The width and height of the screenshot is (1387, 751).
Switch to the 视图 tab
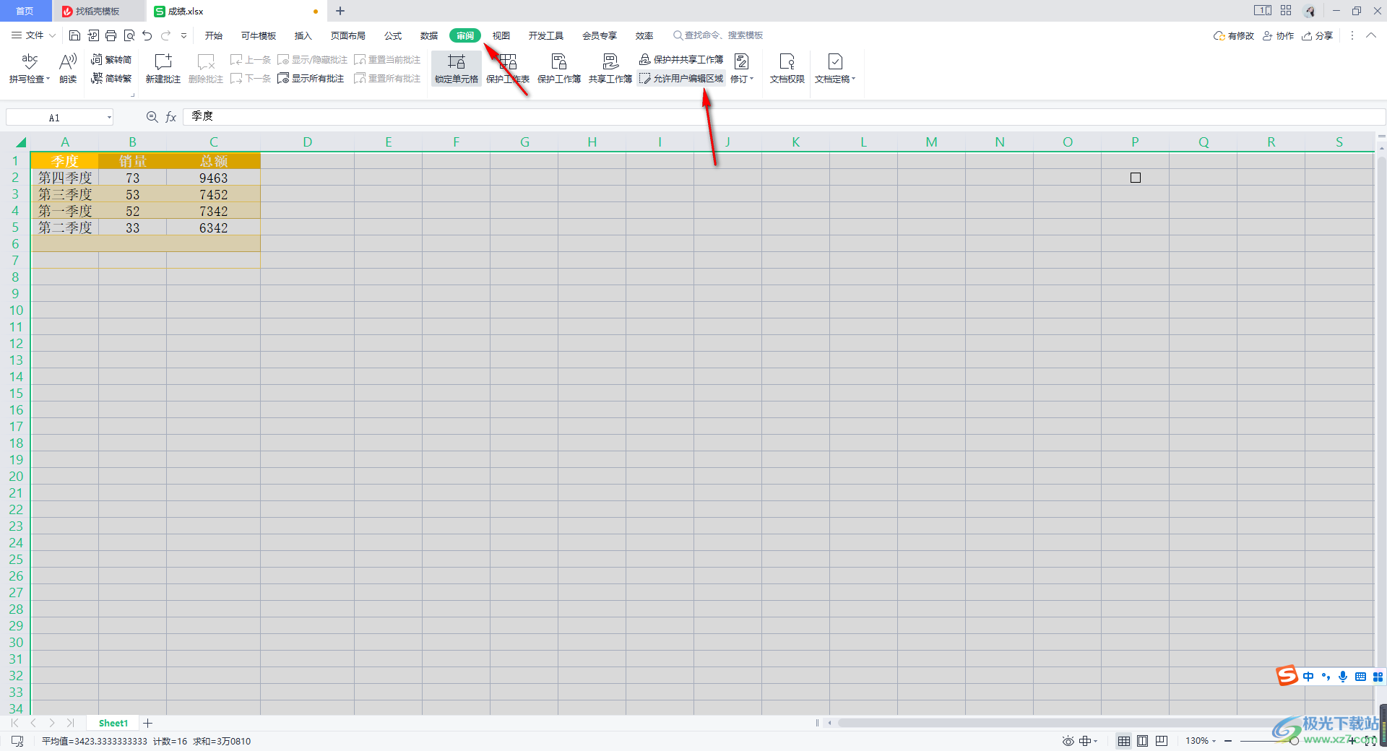coord(501,35)
